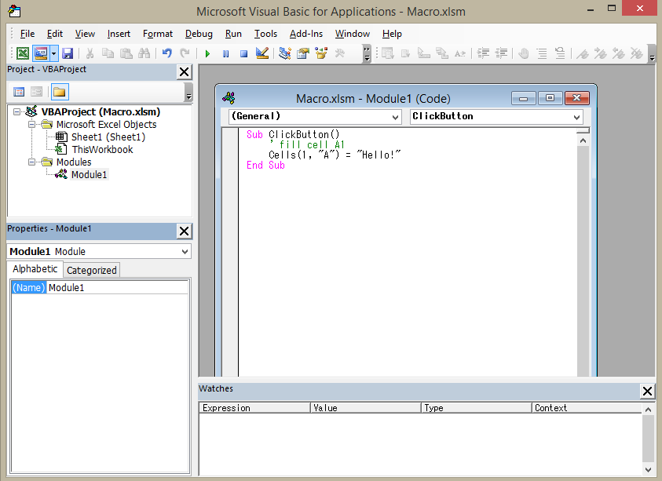Open Edit toolbar options overflow

pyautogui.click(x=653, y=53)
